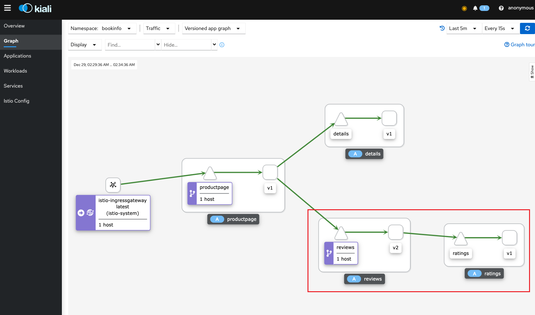Open the help question mark menu

pos(501,8)
